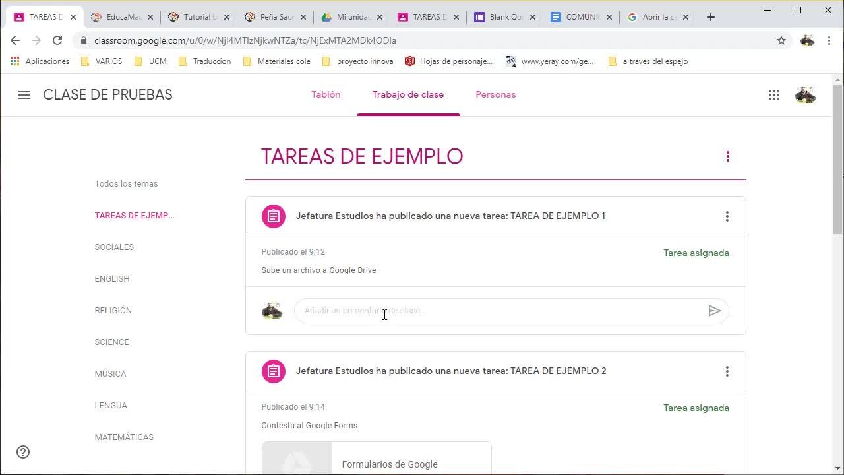Filter by the SCIENCE topic
The width and height of the screenshot is (844, 475).
[112, 342]
